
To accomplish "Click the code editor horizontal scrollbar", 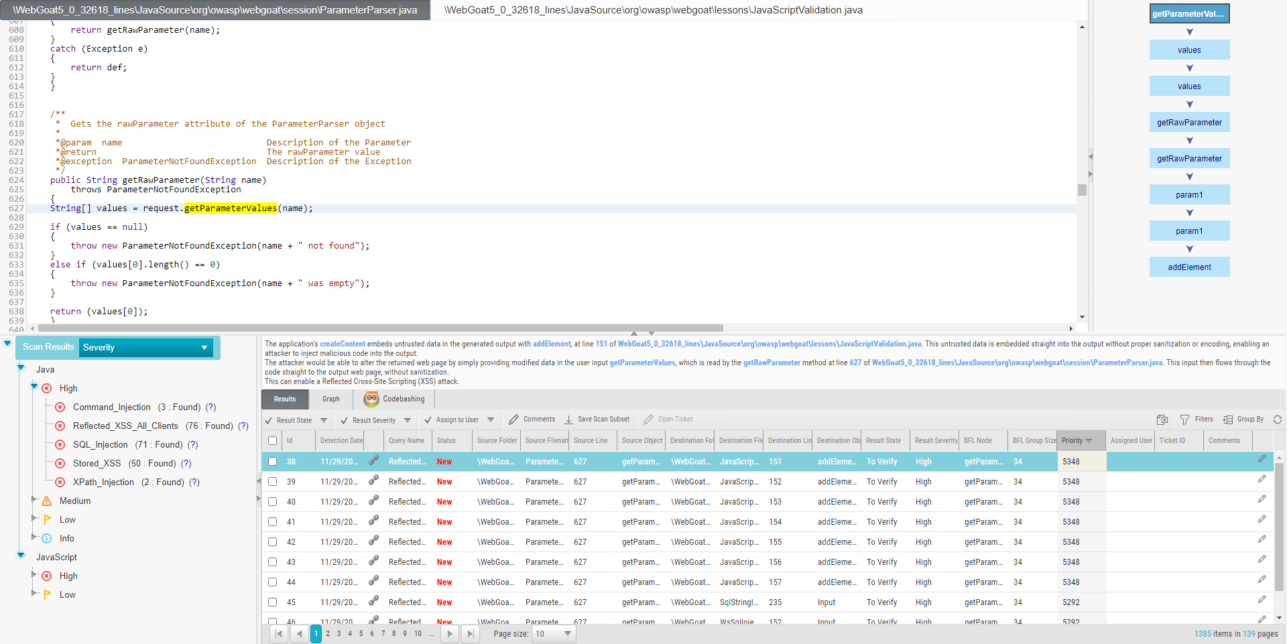I will pyautogui.click(x=381, y=328).
